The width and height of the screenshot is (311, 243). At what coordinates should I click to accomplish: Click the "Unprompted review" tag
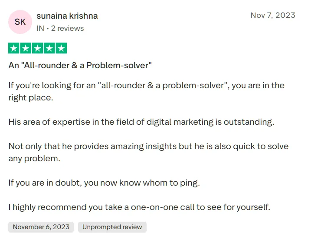112,227
